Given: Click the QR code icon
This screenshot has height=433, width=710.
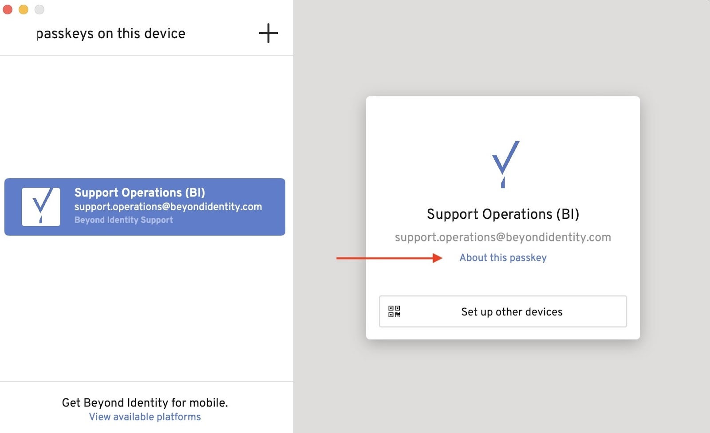Looking at the screenshot, I should click(394, 311).
